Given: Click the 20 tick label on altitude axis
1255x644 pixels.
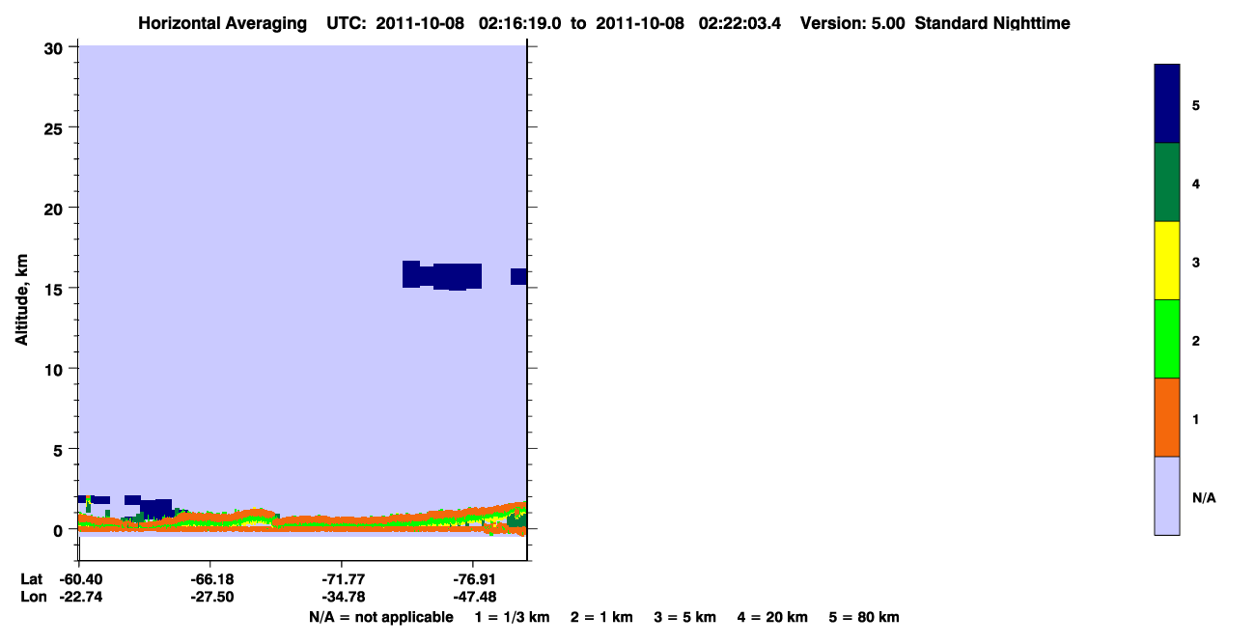Looking at the screenshot, I should click(55, 209).
